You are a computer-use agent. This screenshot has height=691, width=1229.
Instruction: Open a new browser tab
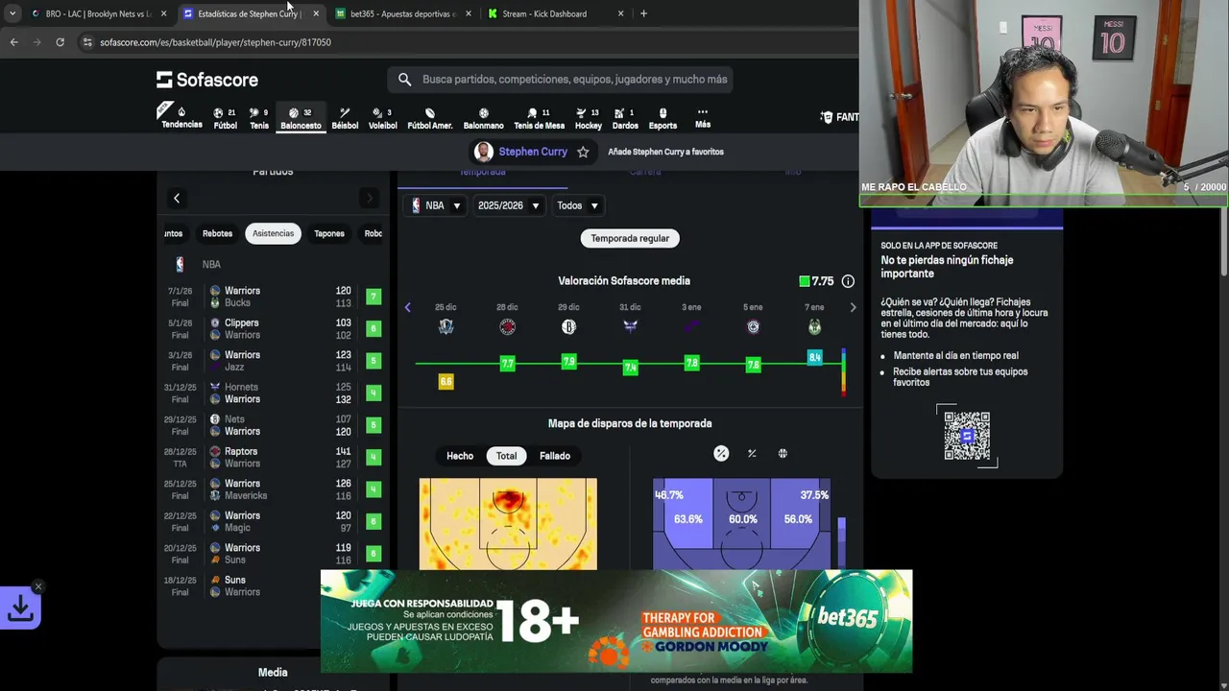click(x=643, y=13)
